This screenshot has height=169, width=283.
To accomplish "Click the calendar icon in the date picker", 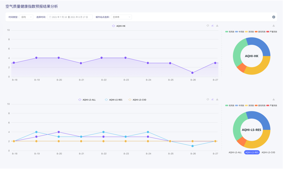I will pos(50,17).
